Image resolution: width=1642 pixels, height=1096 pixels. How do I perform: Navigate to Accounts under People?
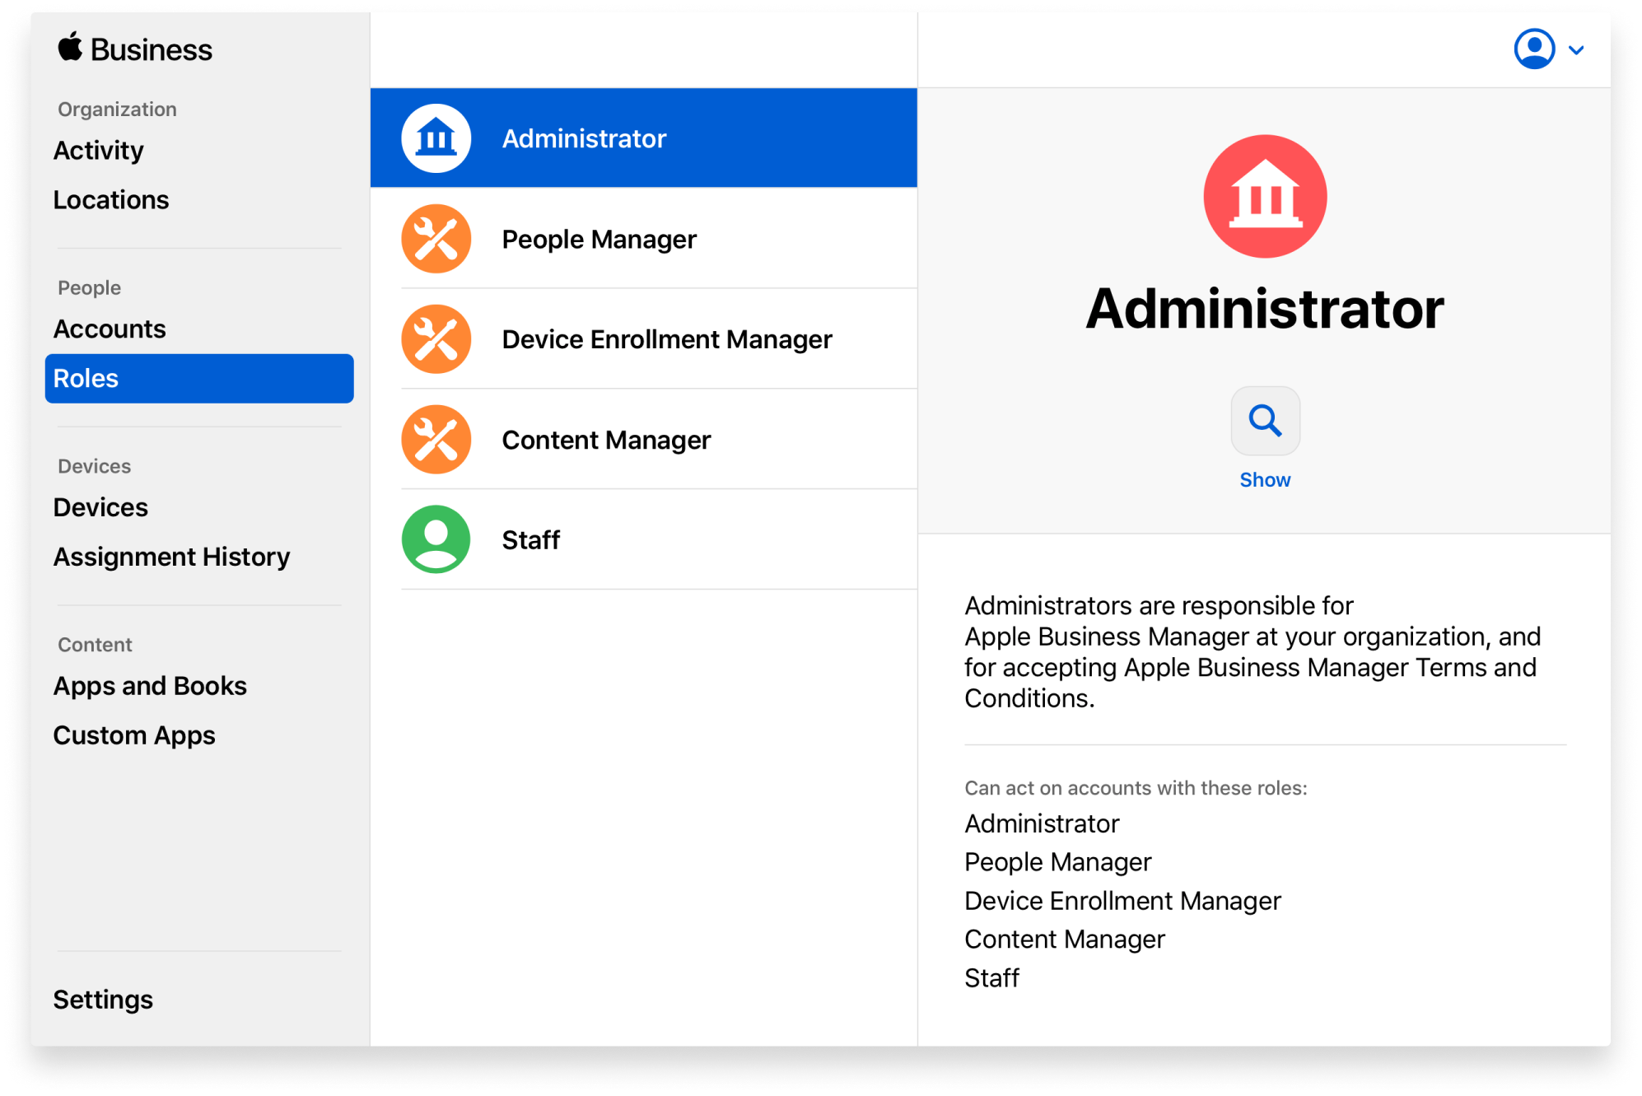point(111,329)
